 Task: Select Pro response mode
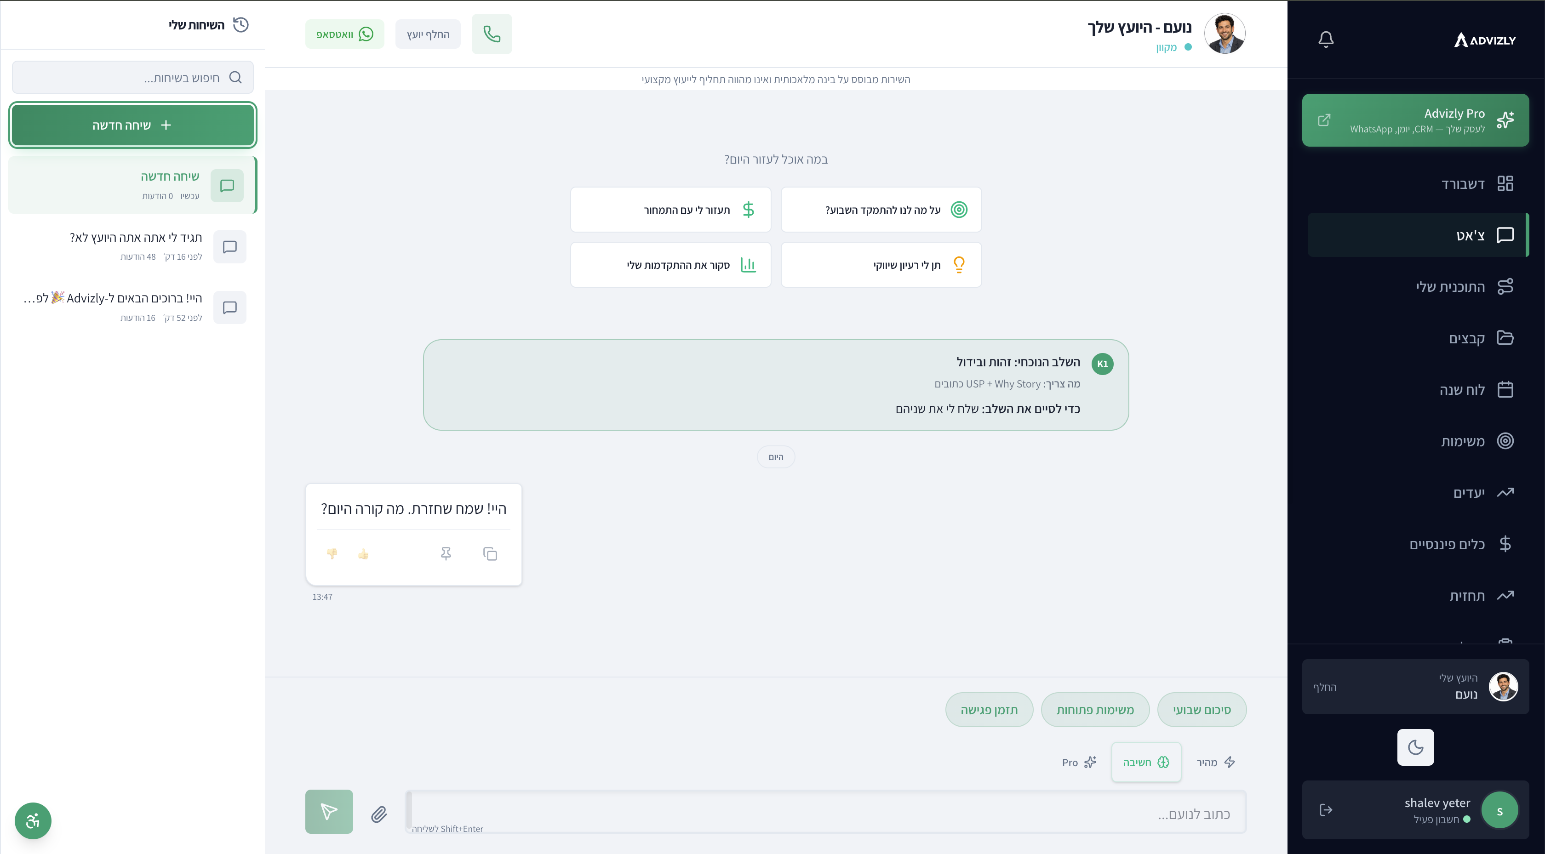tap(1078, 762)
